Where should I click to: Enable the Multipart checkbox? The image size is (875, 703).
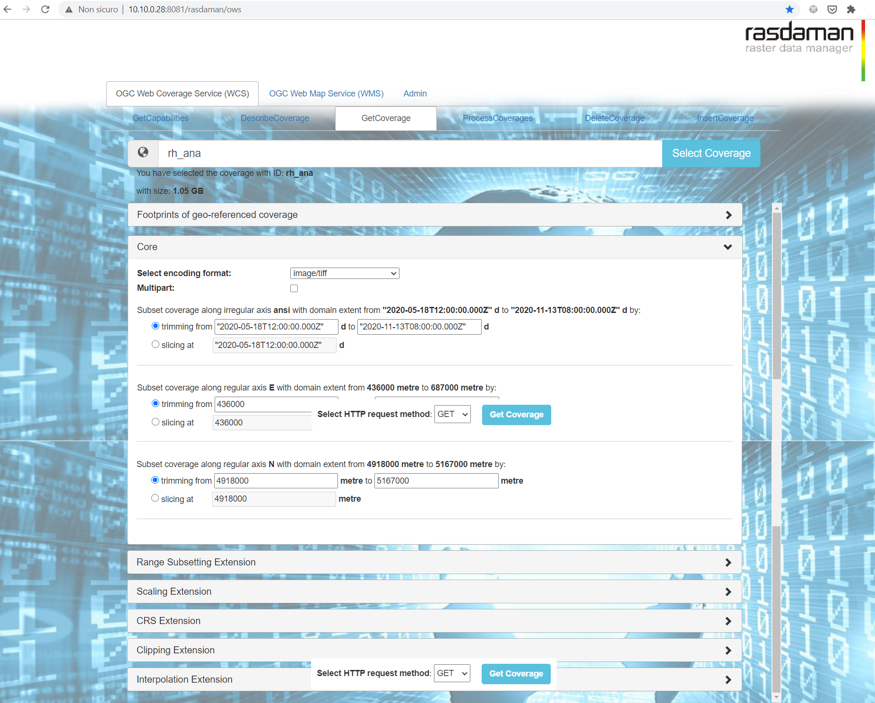(294, 288)
